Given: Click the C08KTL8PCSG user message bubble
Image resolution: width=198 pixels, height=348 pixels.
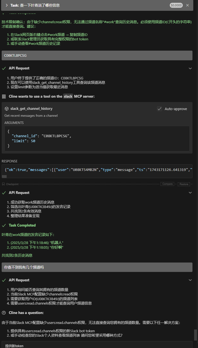Looking at the screenshot, I should coord(97,55).
